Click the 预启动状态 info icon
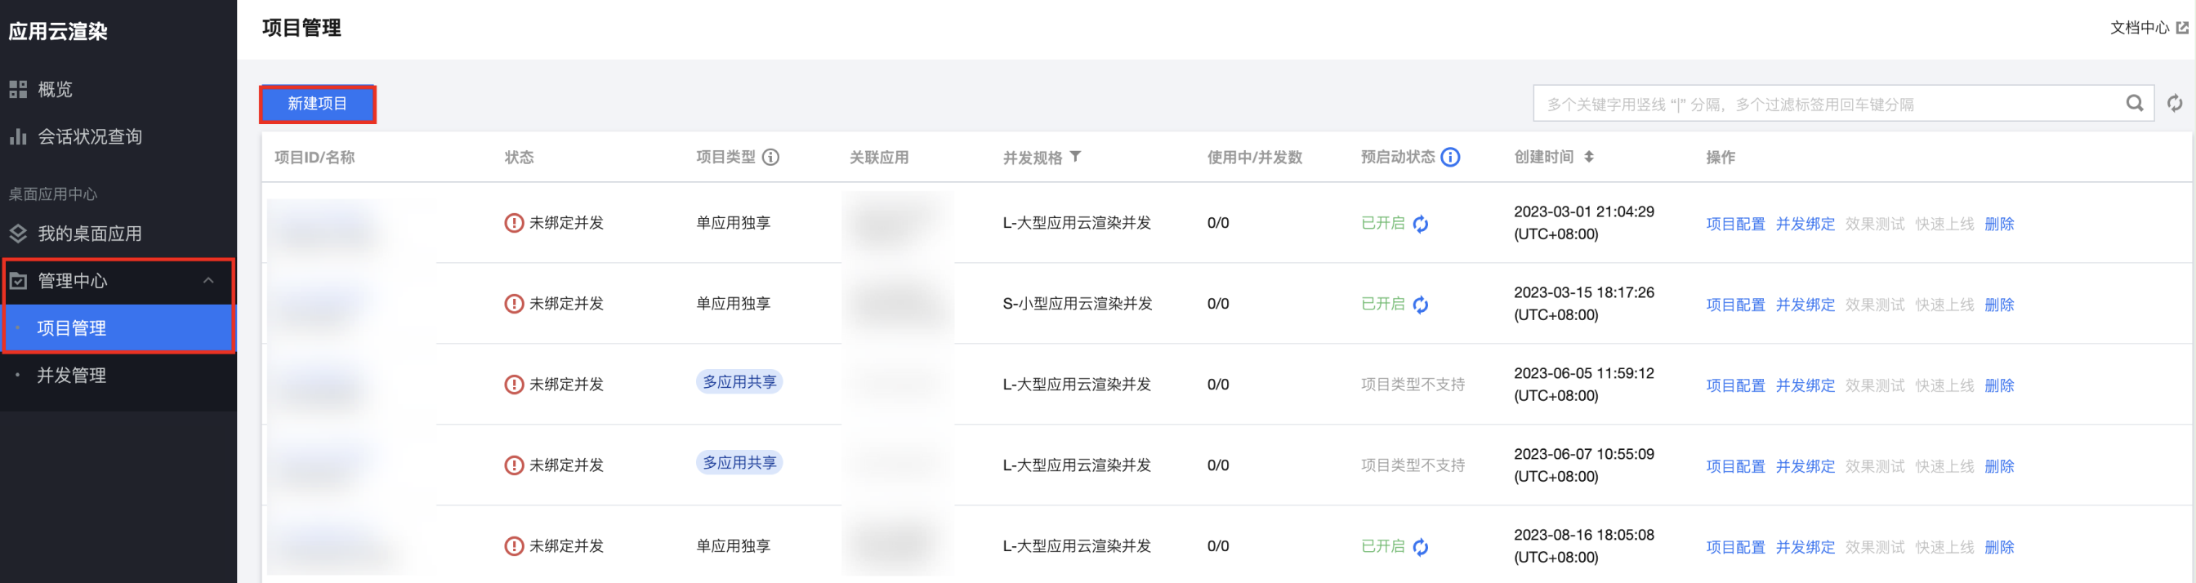The width and height of the screenshot is (2196, 583). point(1450,157)
